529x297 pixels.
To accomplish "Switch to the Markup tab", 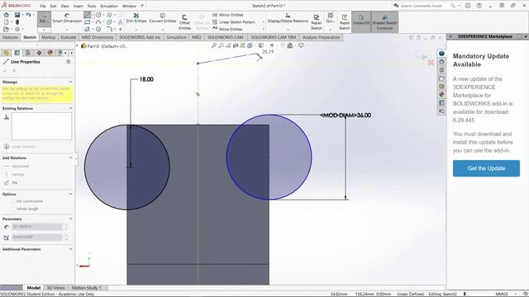I will (x=49, y=37).
